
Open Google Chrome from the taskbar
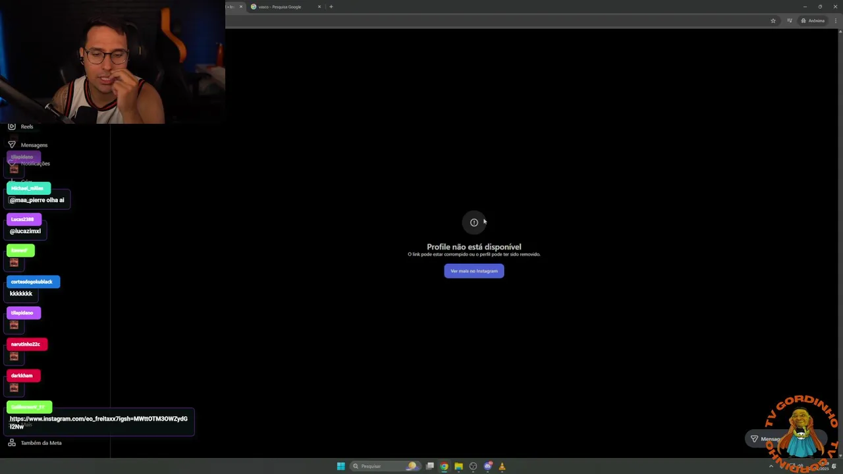[445, 466]
